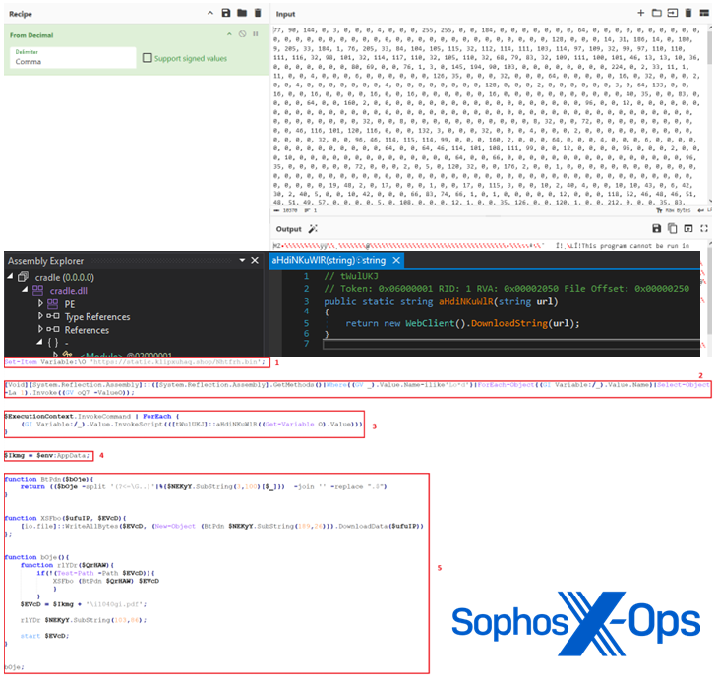Image resolution: width=717 pixels, height=681 pixels.
Task: Close the aHdiNKuWlR(string) tab
Action: pos(396,260)
